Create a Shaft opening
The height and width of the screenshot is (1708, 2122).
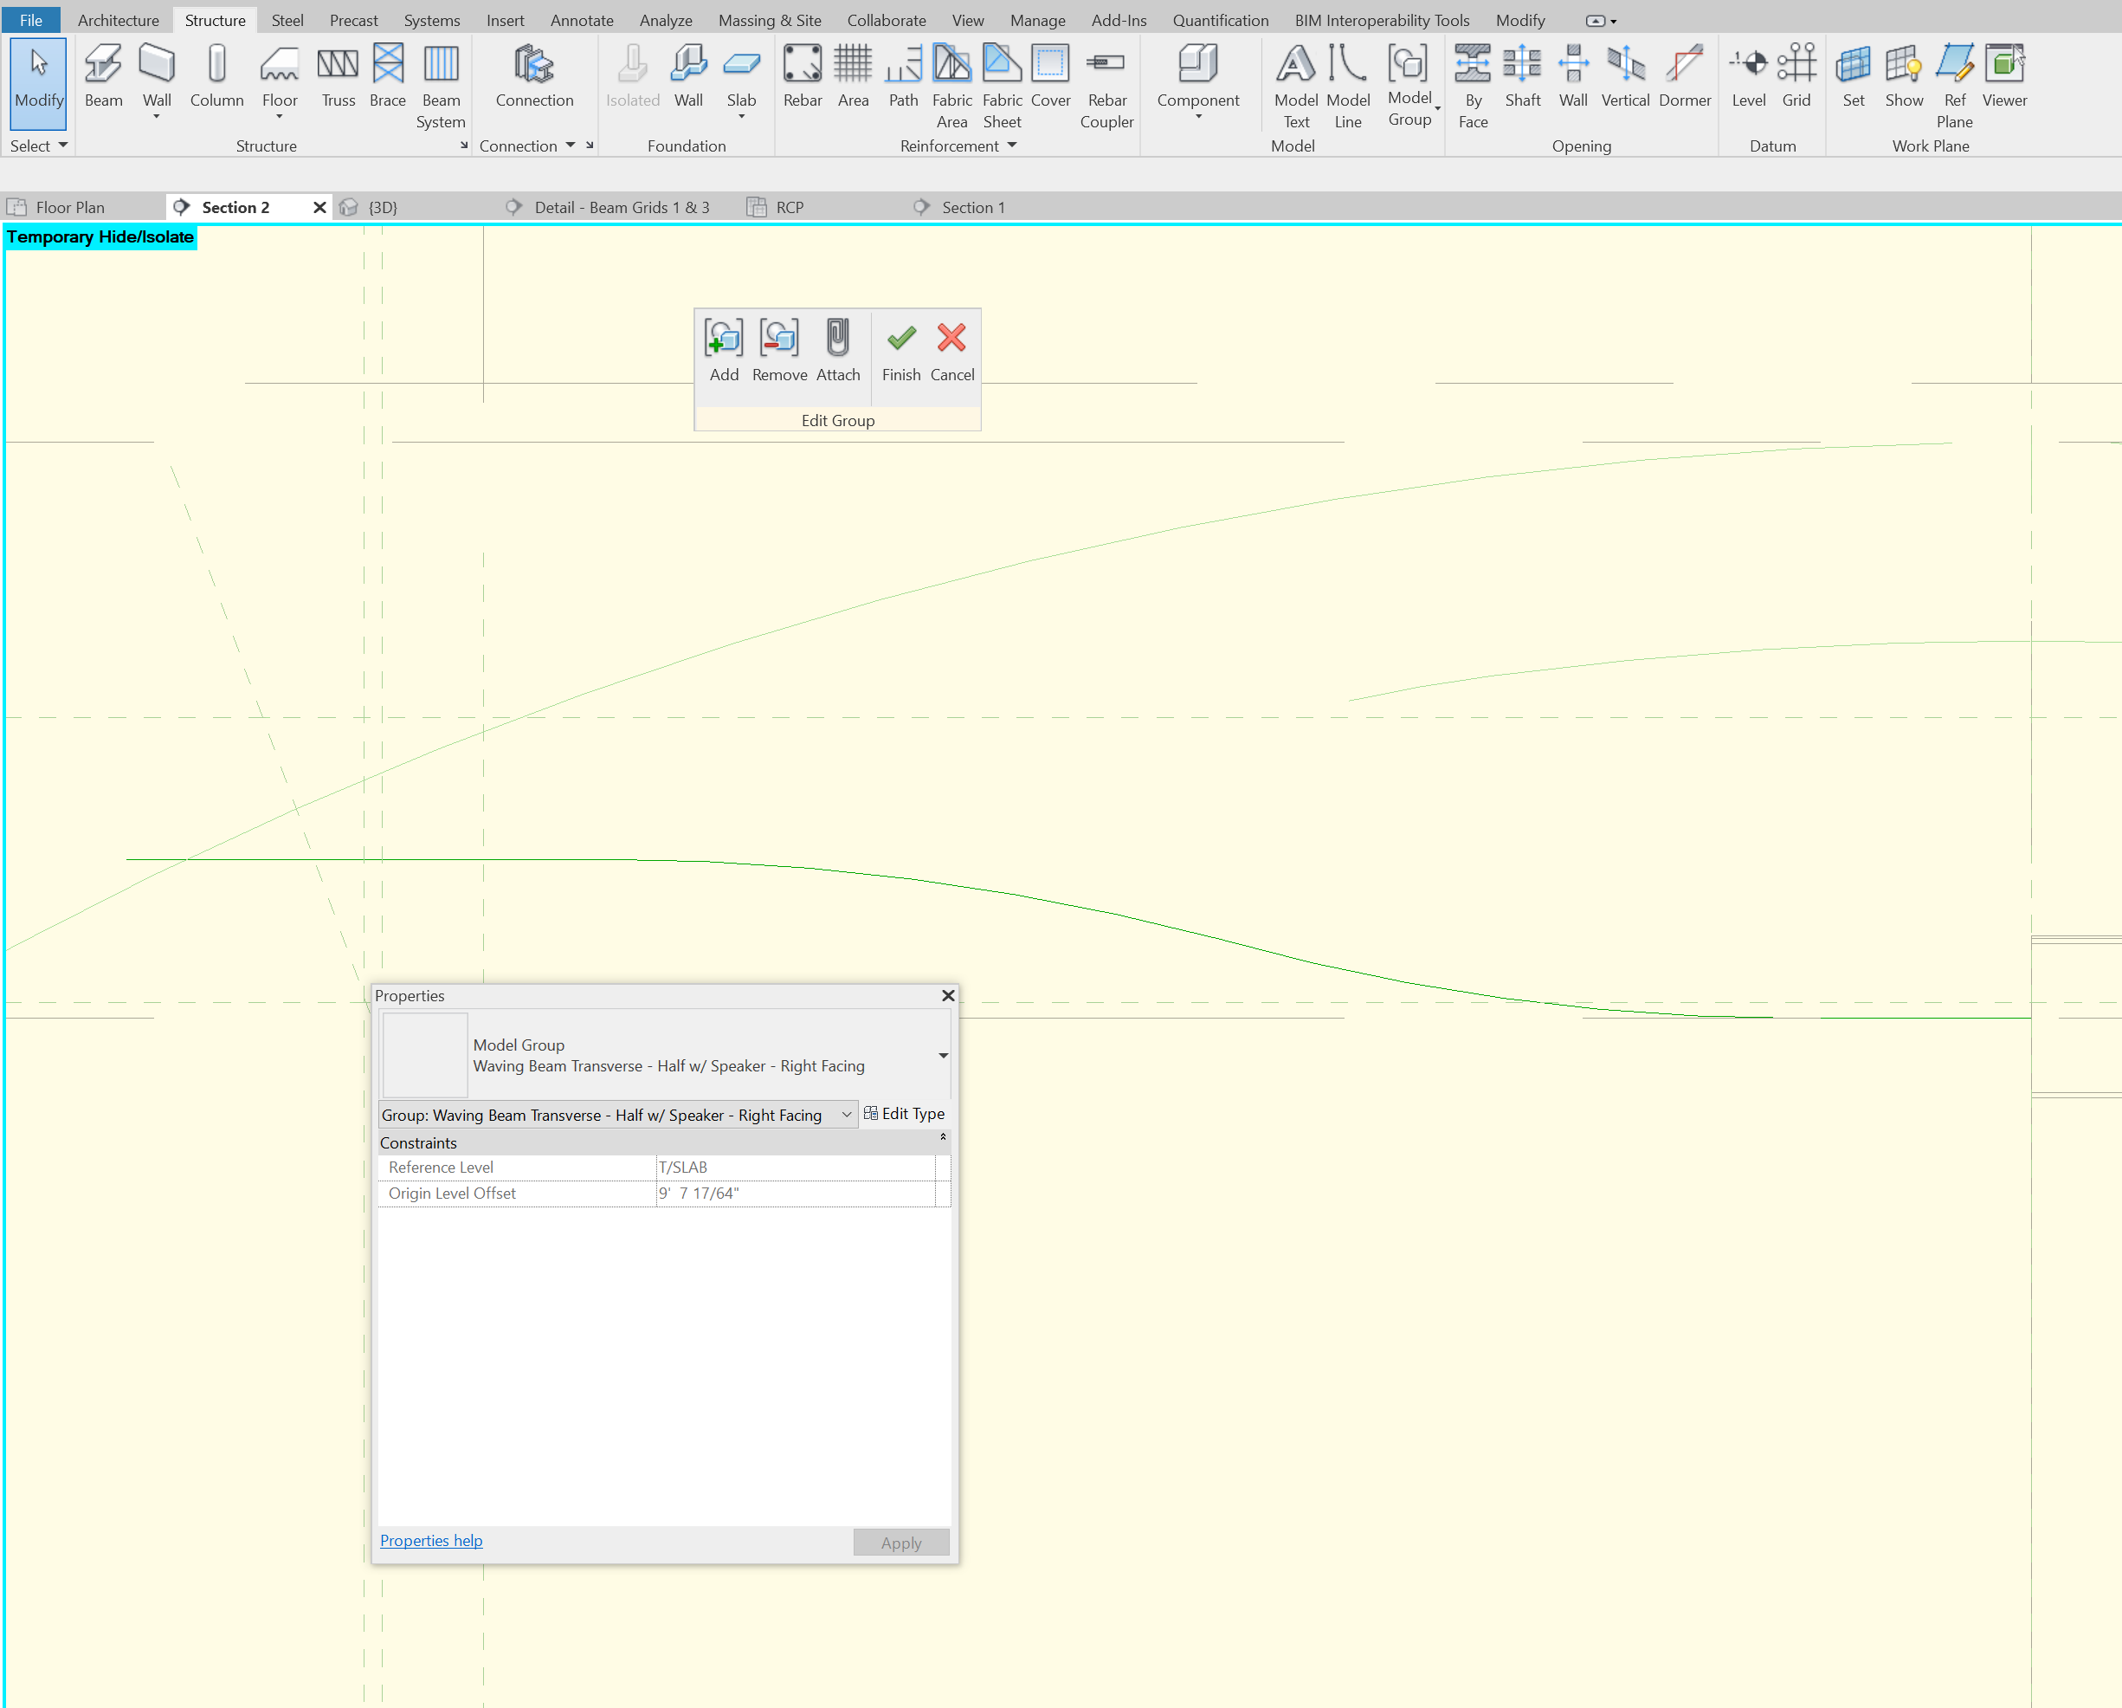pos(1523,79)
